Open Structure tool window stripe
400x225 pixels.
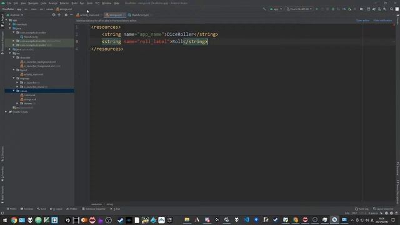2,154
